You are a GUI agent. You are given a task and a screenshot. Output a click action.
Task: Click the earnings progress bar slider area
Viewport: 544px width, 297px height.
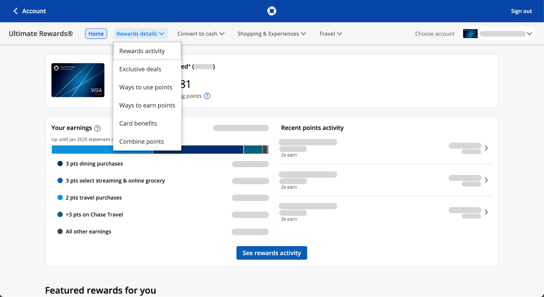[x=159, y=150]
